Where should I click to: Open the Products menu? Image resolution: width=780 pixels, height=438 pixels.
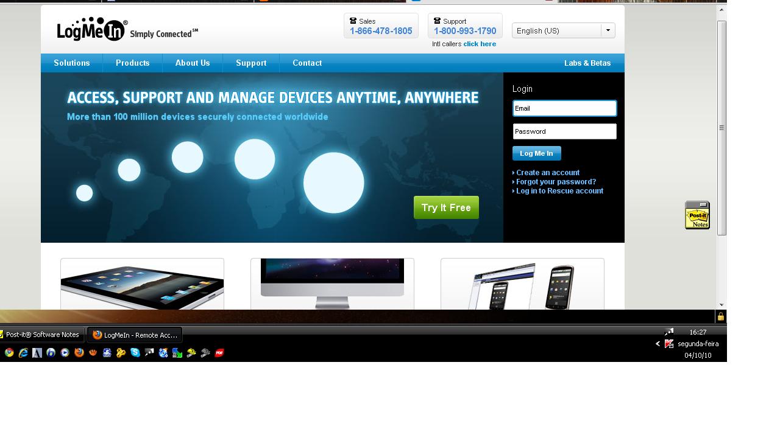coord(132,63)
